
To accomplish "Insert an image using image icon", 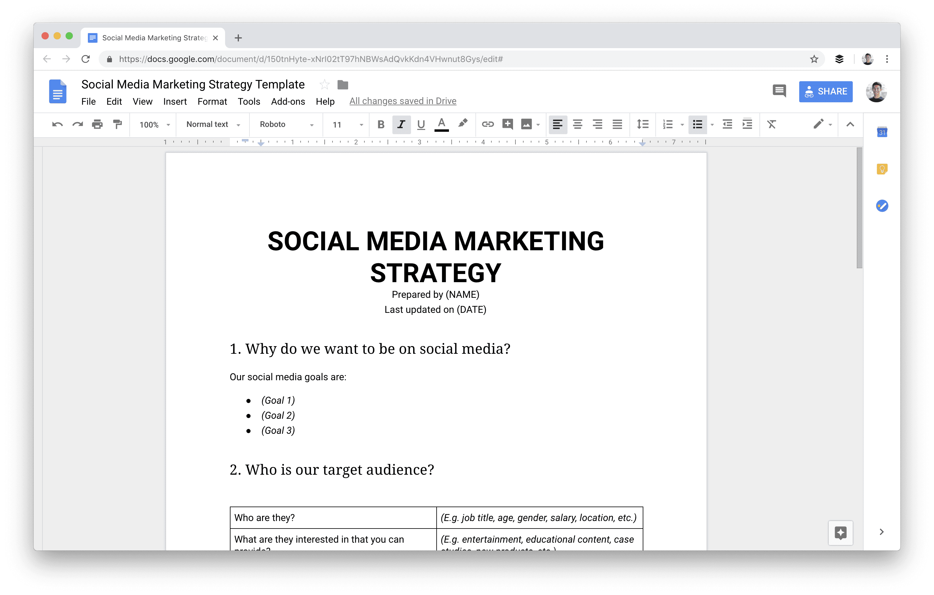I will (x=526, y=125).
